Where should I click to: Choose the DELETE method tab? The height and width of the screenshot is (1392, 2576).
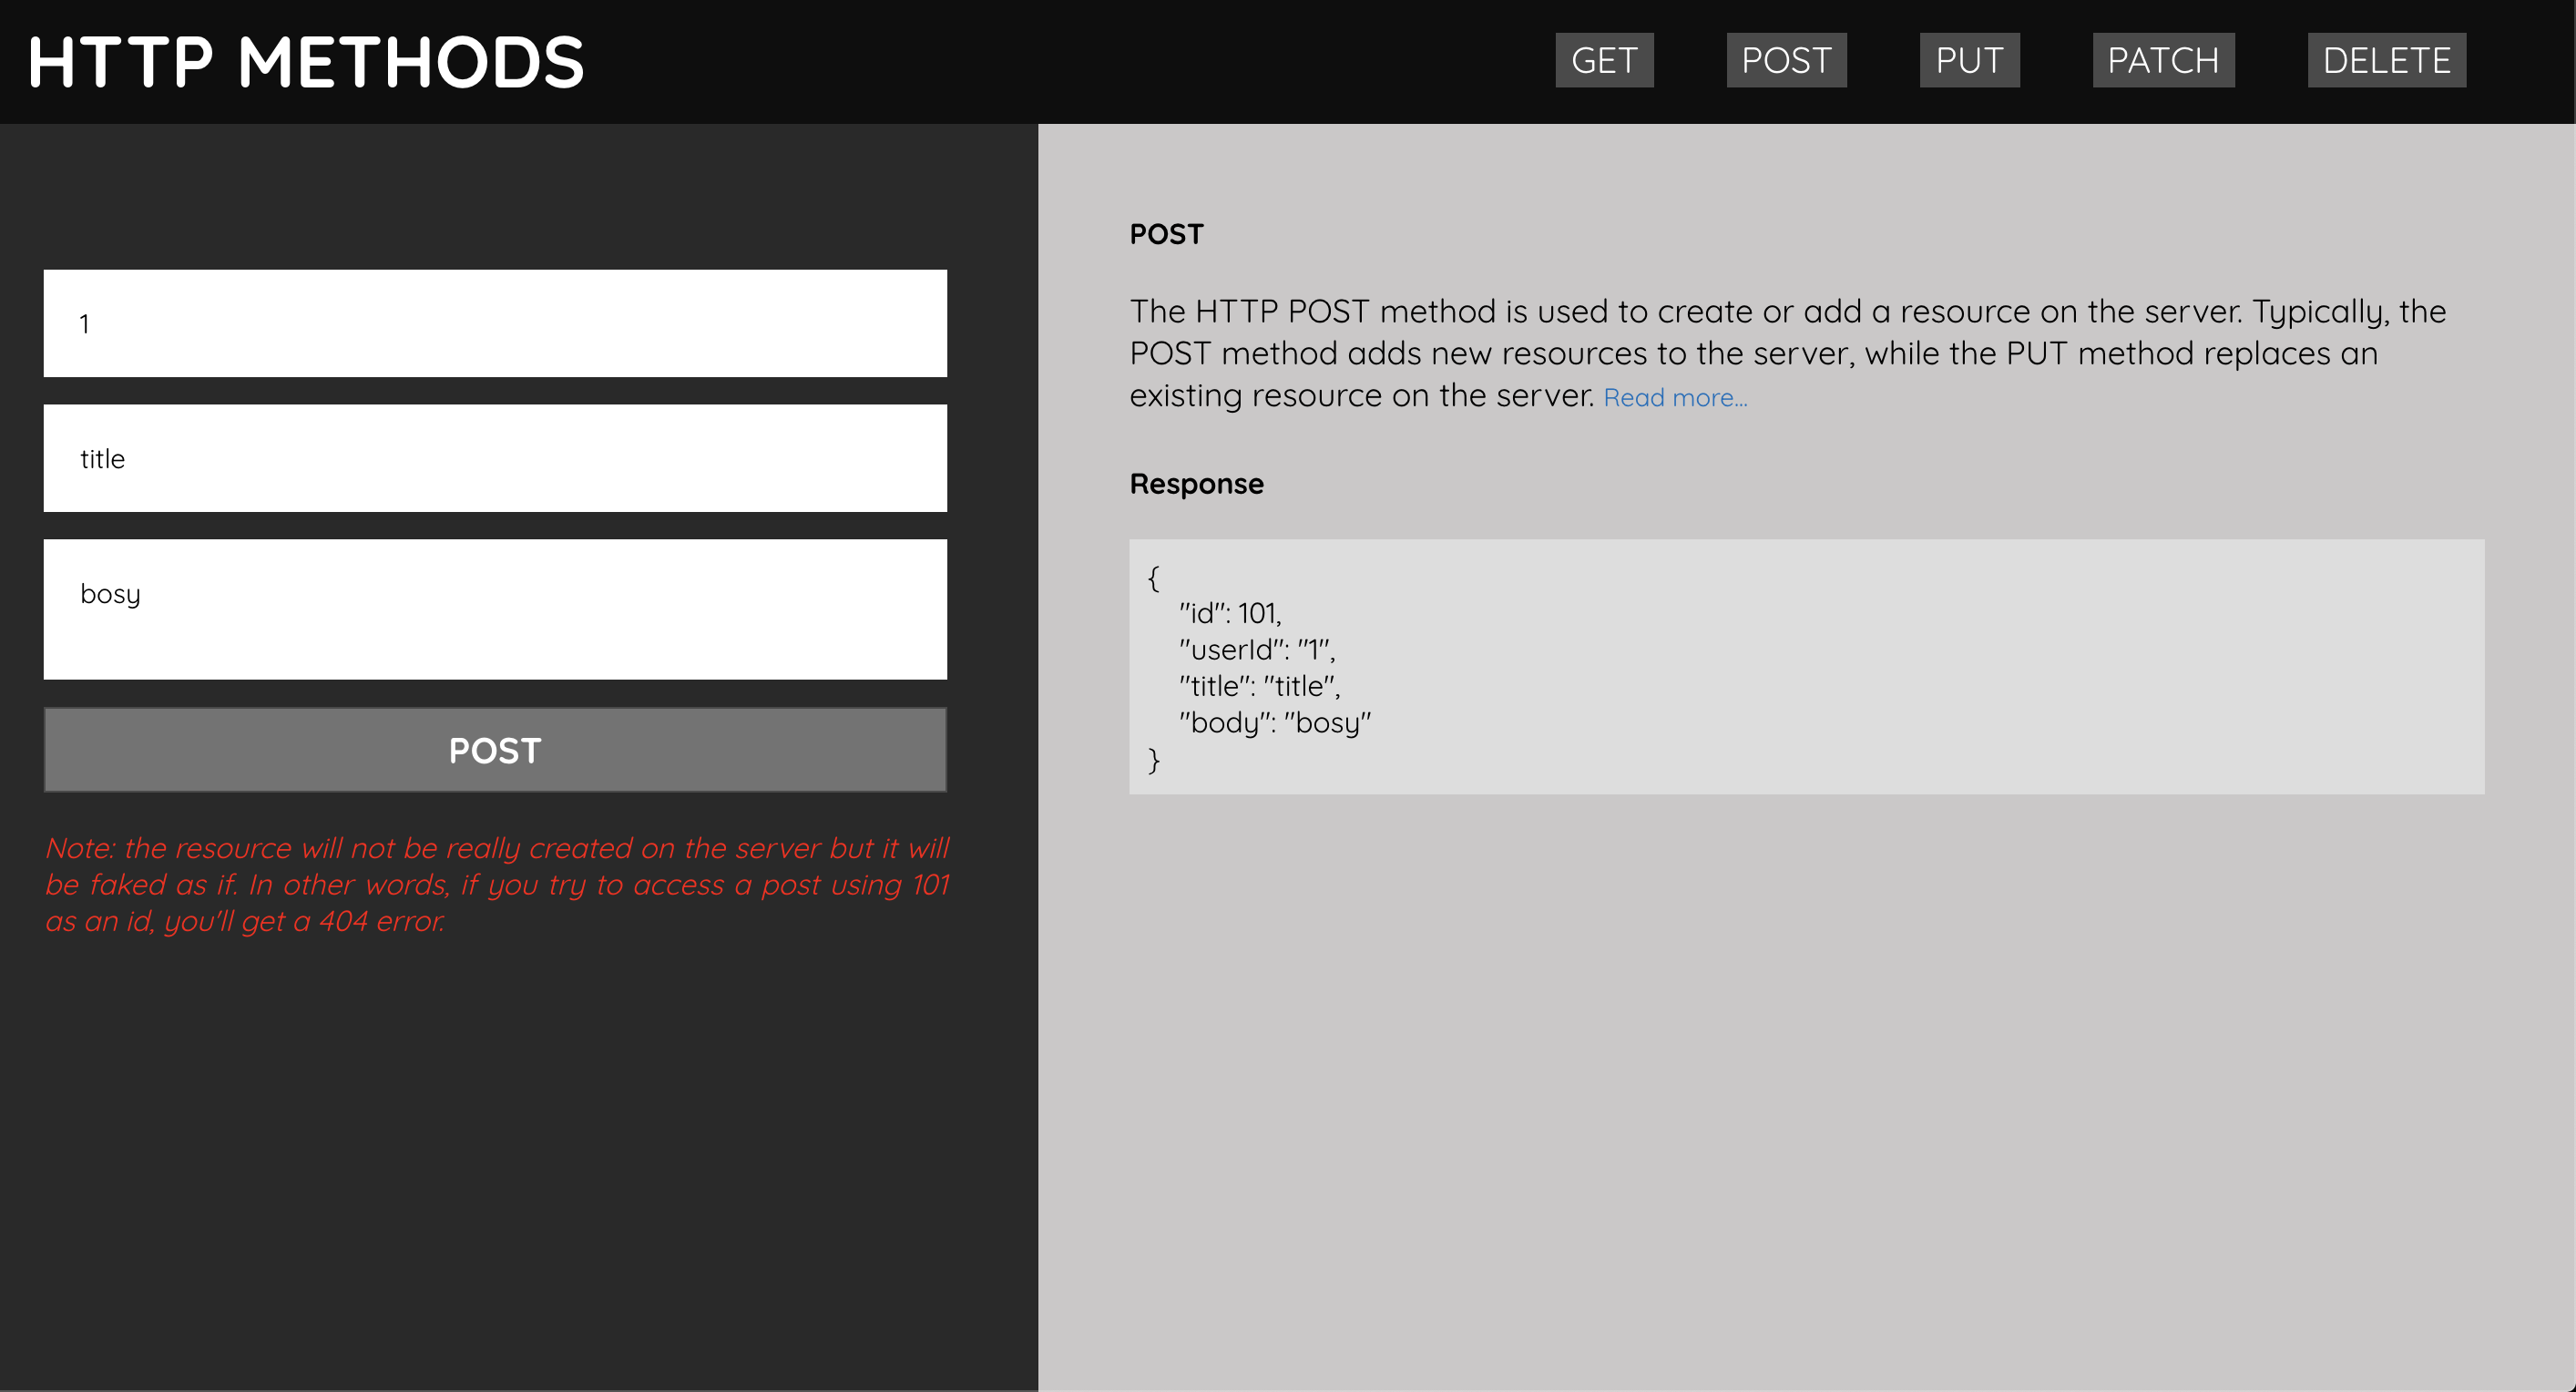2385,60
